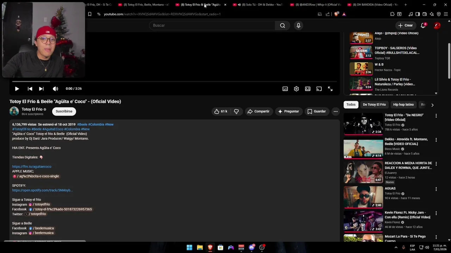
Task: Switch to Solo Tú - DH & Dekko tab
Action: coord(258,5)
